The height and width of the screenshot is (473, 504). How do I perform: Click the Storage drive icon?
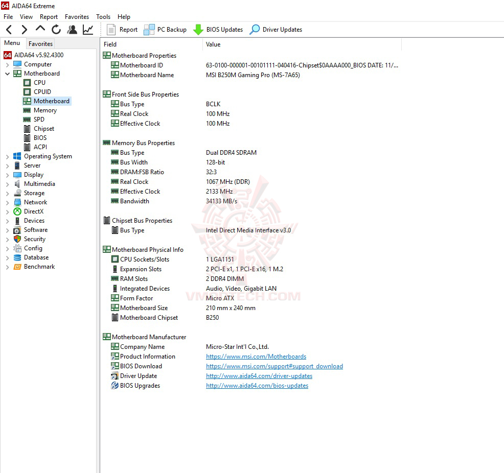(17, 193)
